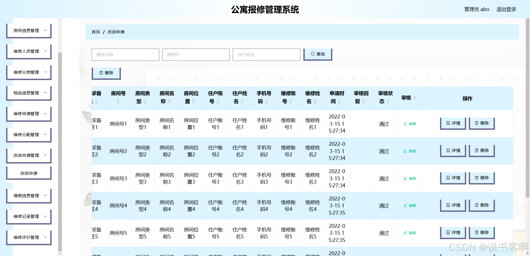Expand the 房间信息管理 menu
The width and height of the screenshot is (530, 256).
click(29, 30)
